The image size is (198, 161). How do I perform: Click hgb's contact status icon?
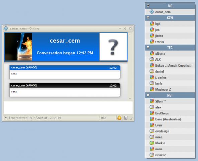[x=152, y=24]
